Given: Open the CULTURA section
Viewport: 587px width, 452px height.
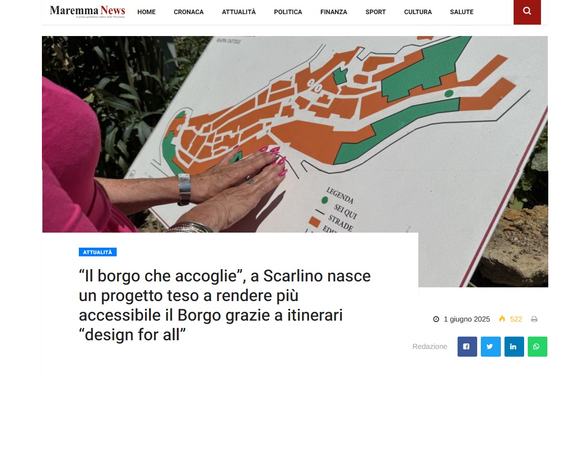Looking at the screenshot, I should [x=418, y=12].
